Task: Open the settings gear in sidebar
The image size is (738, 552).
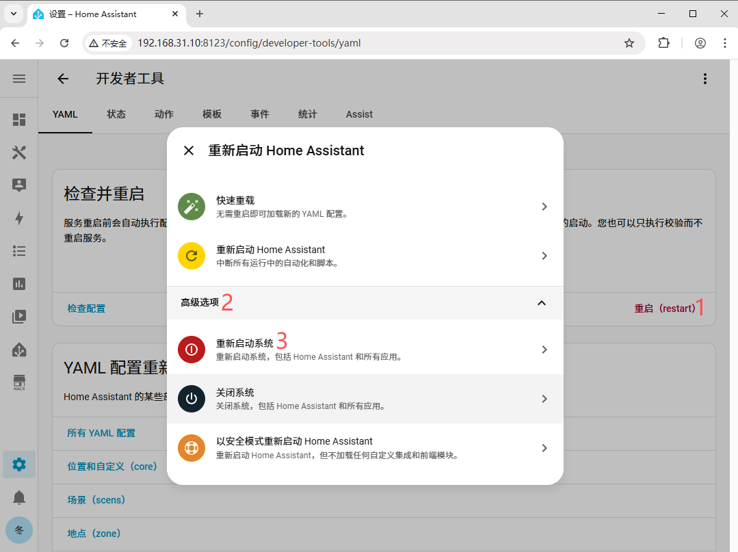Action: (19, 464)
